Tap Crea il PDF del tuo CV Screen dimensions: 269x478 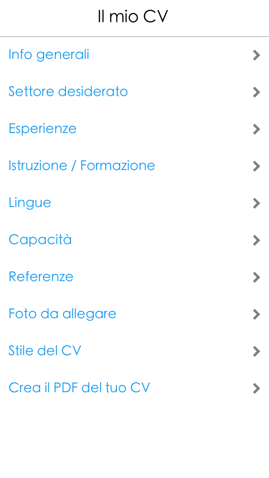point(79,388)
